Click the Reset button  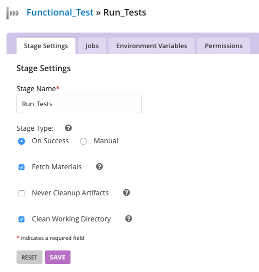coord(29,257)
